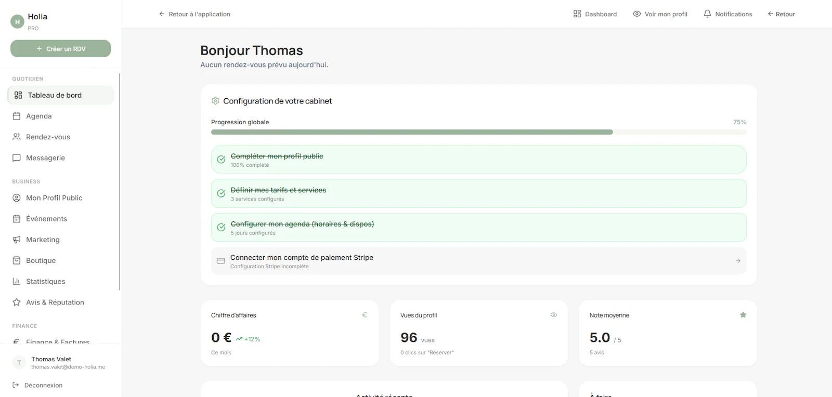
Task: Click the Compléter mon profil public check icon
Action: (221, 160)
